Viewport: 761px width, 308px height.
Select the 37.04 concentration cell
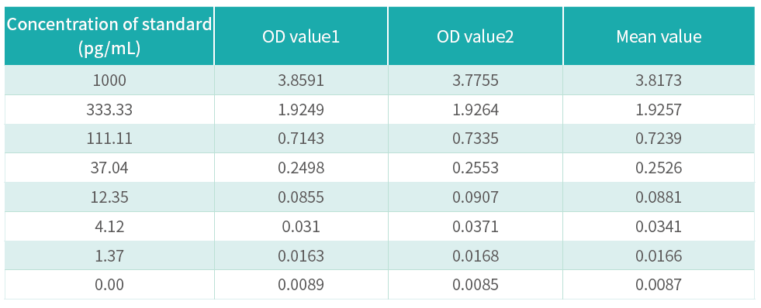(x=109, y=168)
